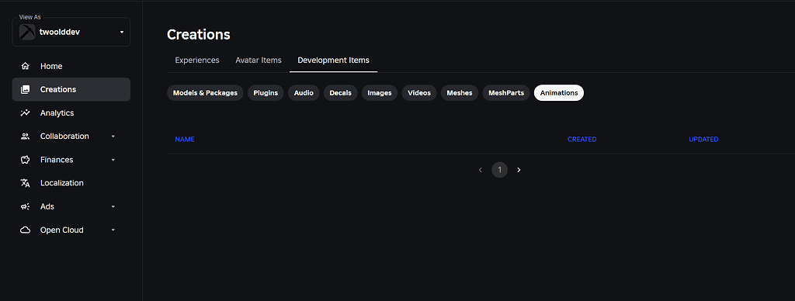This screenshot has width=795, height=301.
Task: Filter by Audio chip
Action: (304, 93)
